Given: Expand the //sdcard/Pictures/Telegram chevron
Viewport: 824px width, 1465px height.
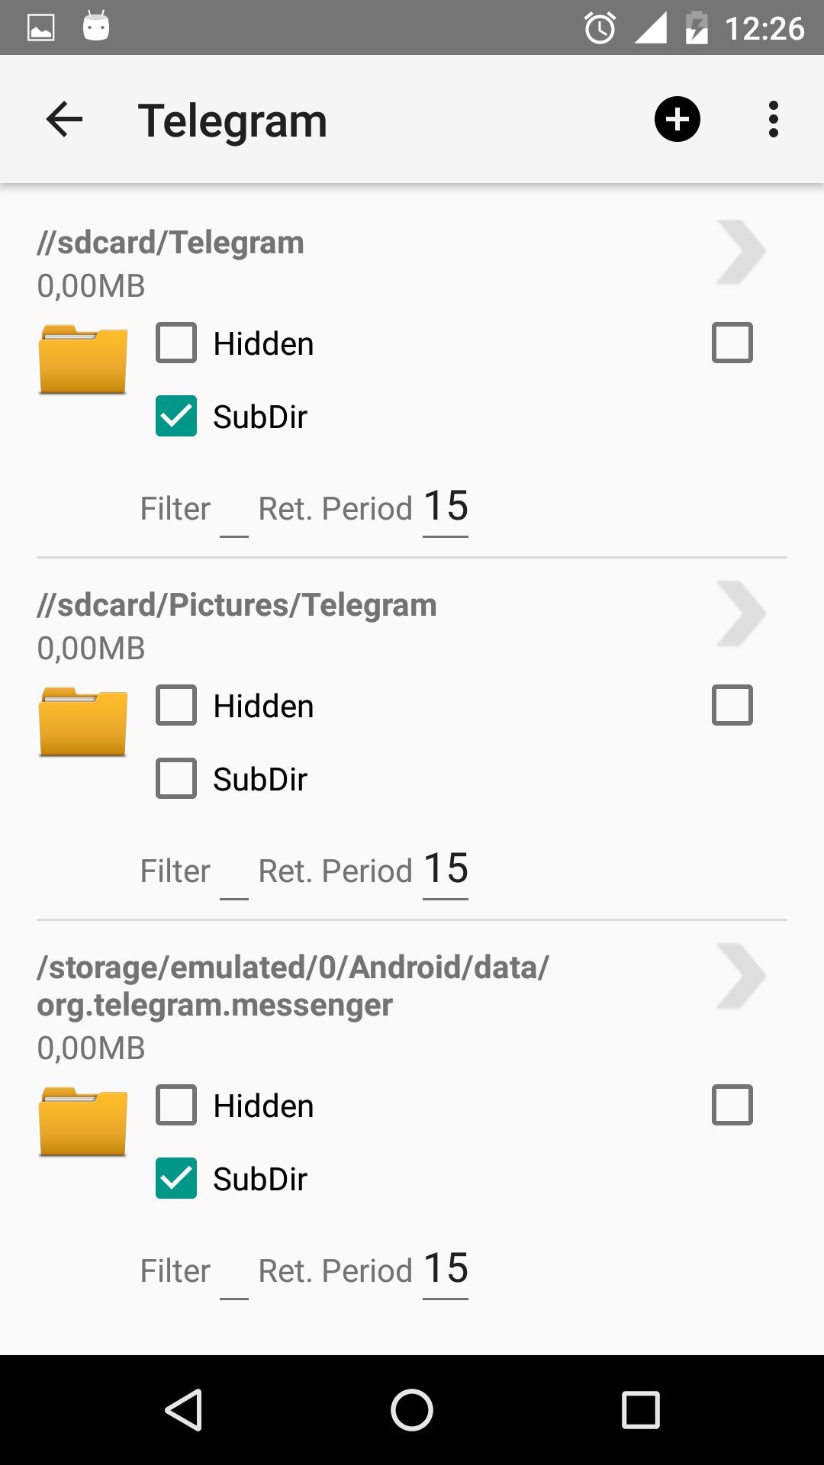Looking at the screenshot, I should pos(740,614).
